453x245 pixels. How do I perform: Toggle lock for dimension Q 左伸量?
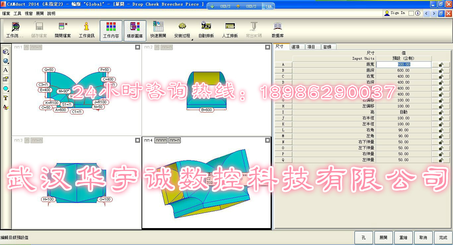[x=441, y=160]
